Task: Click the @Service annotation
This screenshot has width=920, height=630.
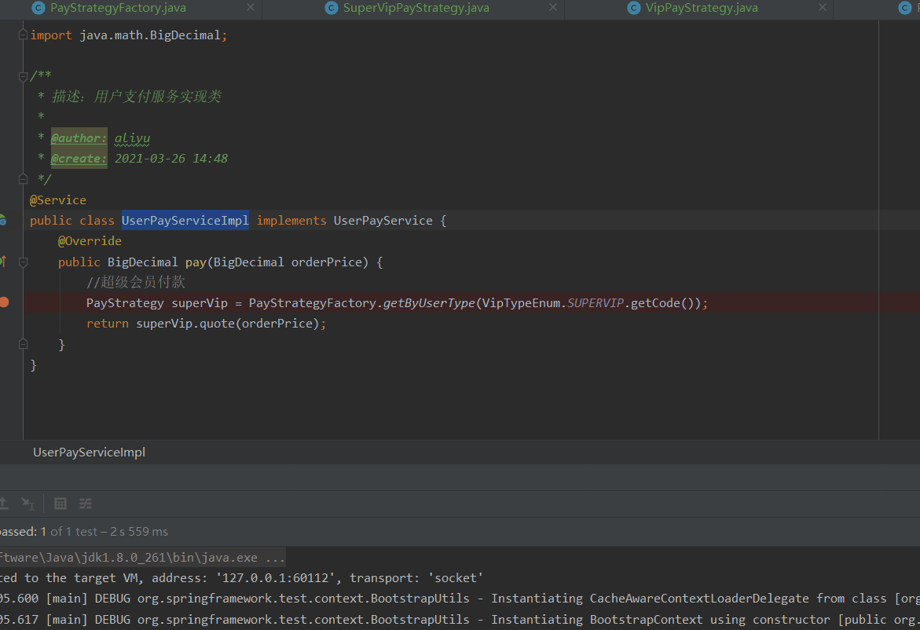Action: [58, 200]
